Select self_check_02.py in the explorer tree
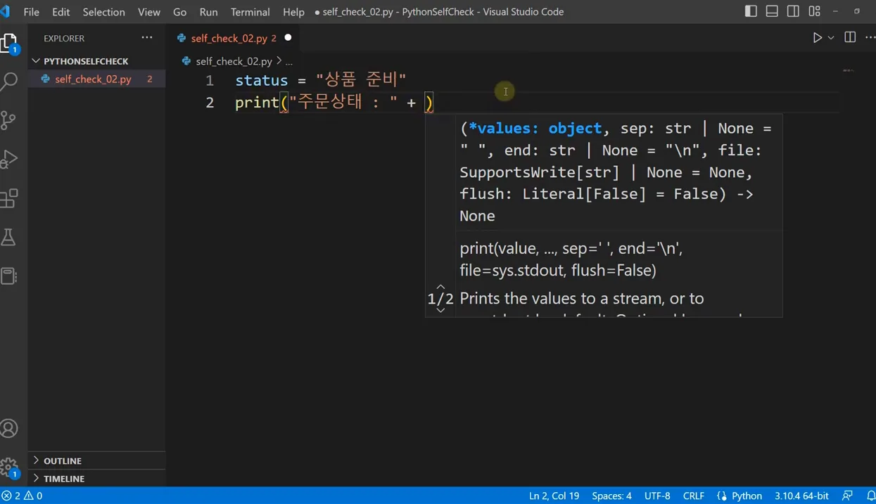Image resolution: width=876 pixels, height=504 pixels. [x=96, y=79]
